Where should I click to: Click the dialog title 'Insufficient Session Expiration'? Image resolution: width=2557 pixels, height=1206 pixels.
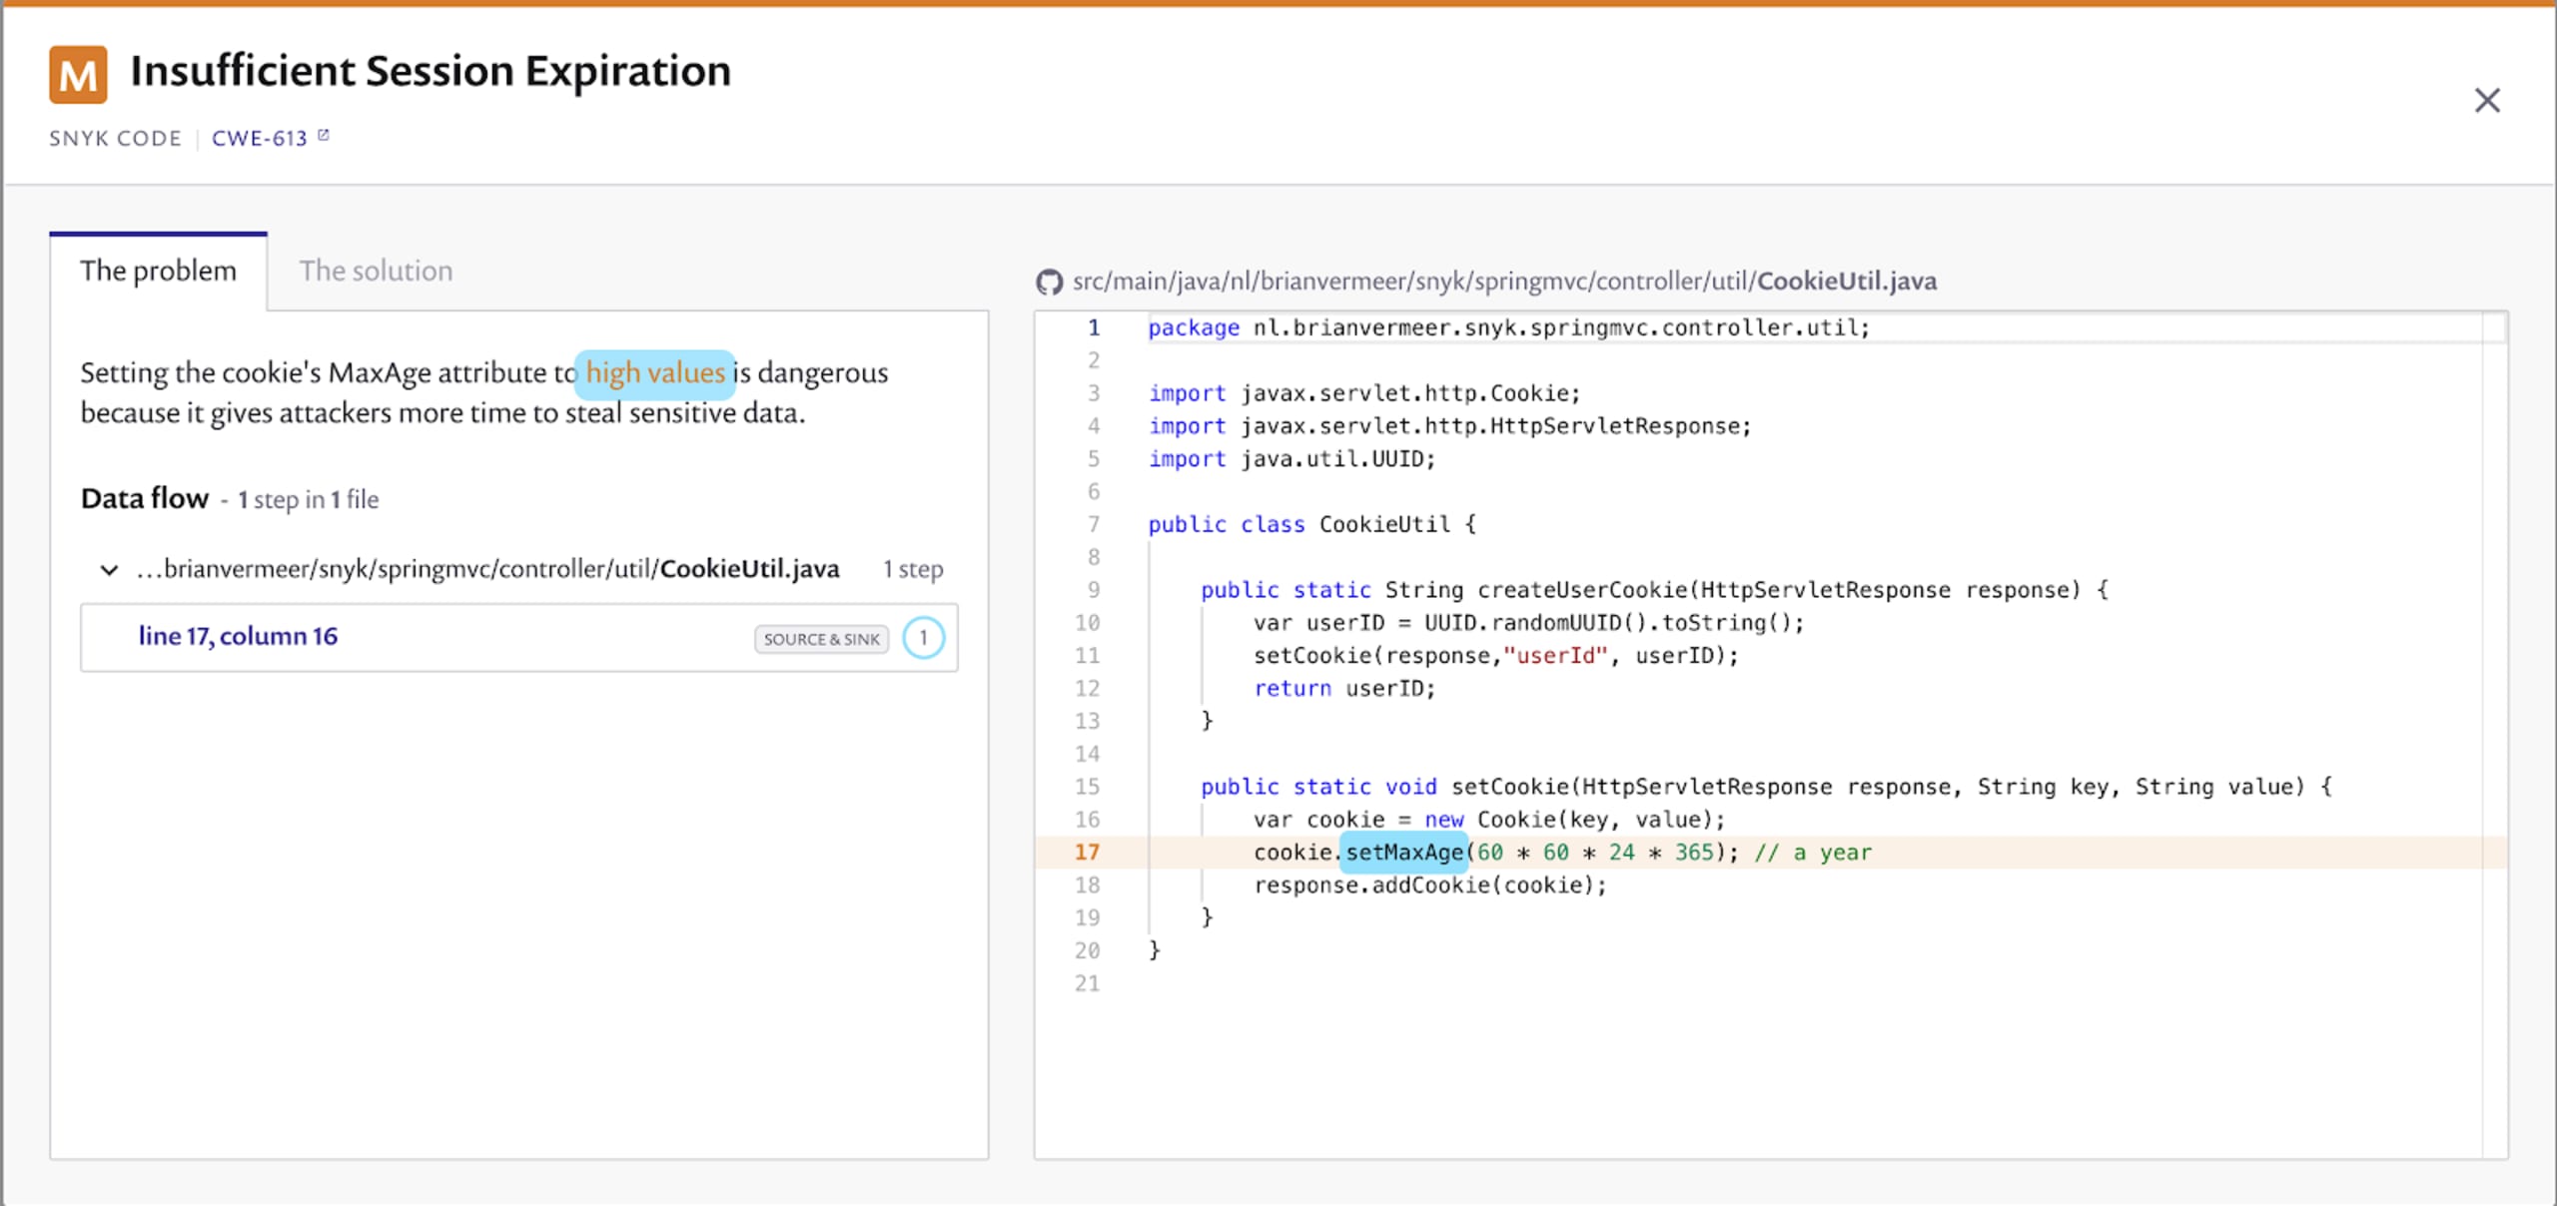430,72
